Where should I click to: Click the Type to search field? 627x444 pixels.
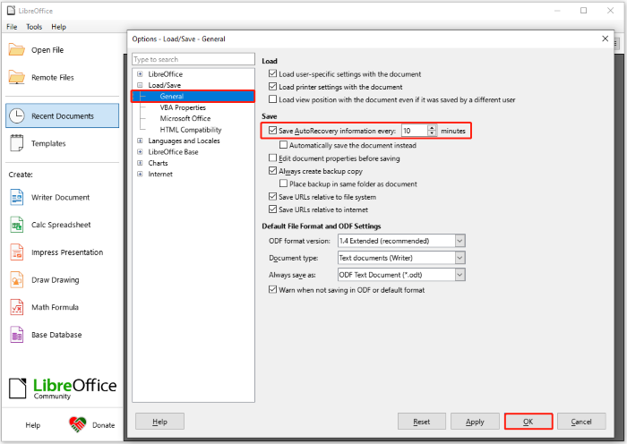coord(193,59)
